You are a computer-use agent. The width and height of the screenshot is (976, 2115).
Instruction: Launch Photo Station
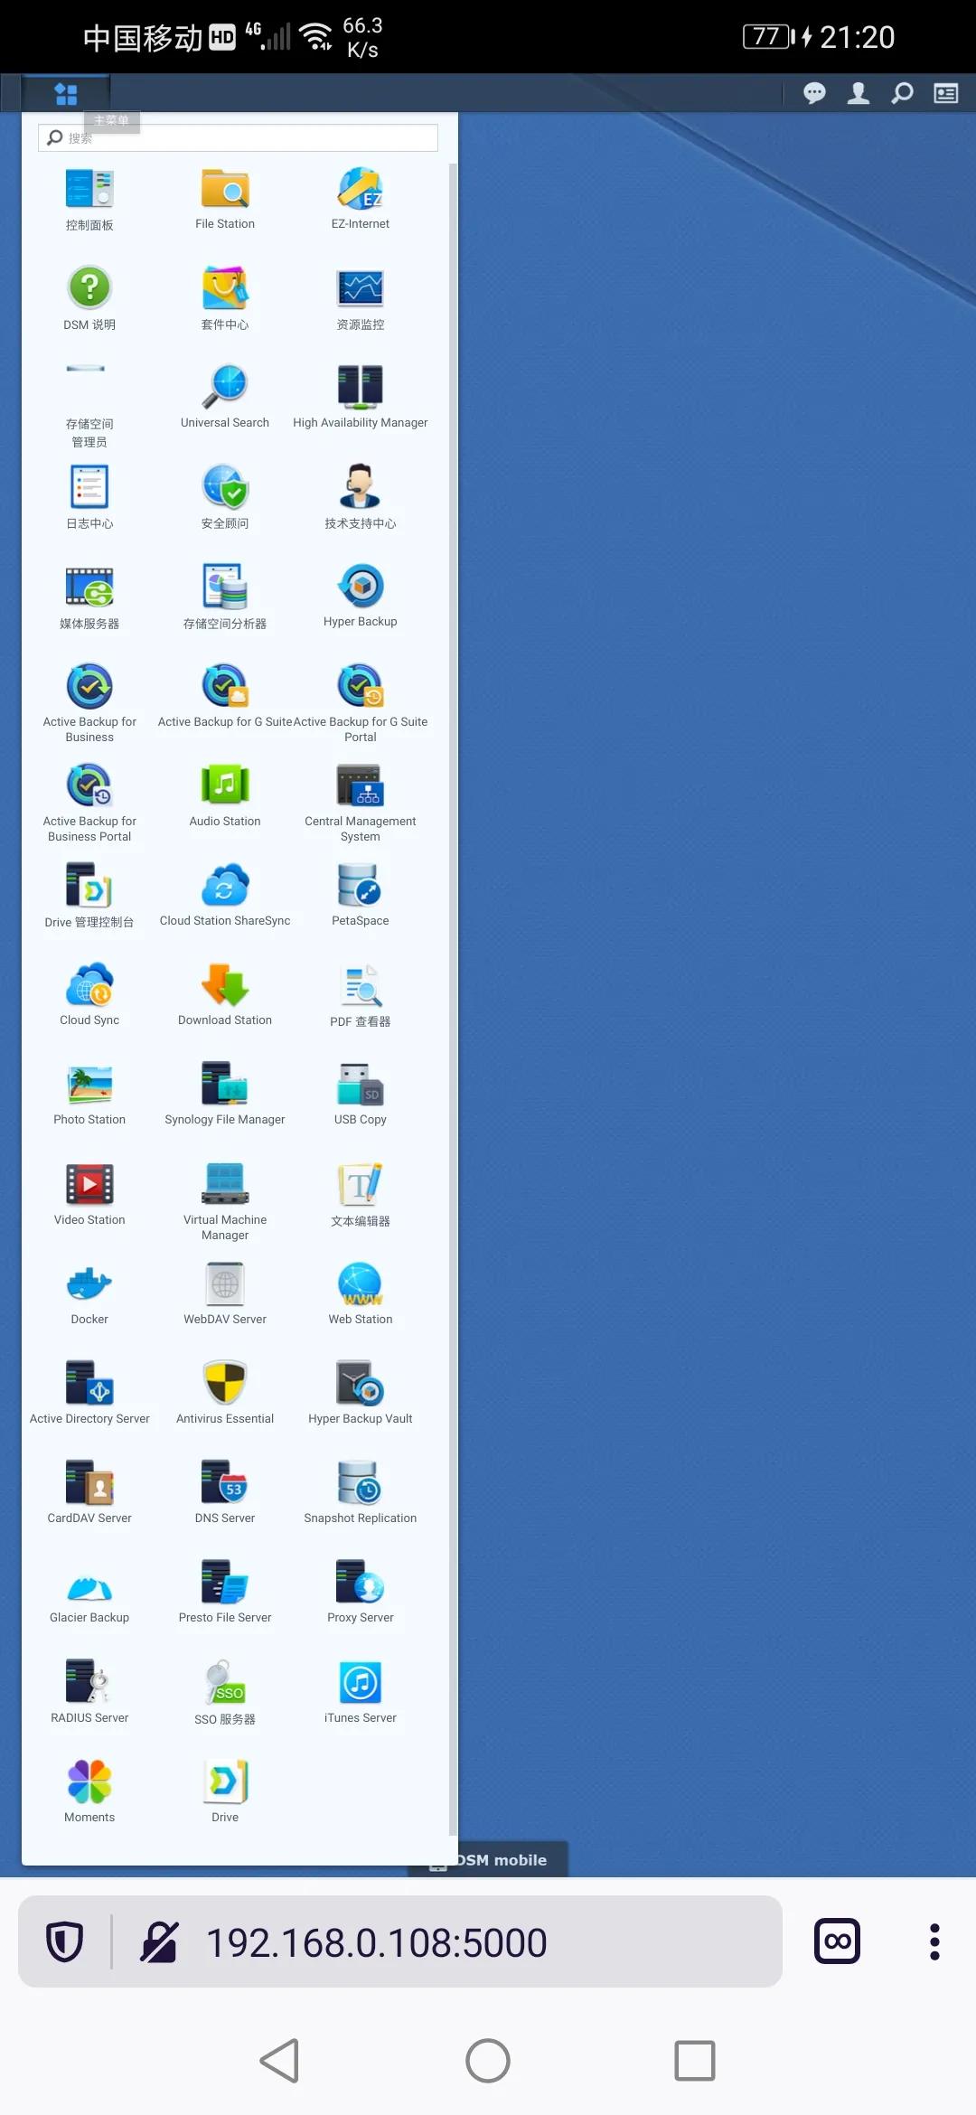(x=89, y=1095)
